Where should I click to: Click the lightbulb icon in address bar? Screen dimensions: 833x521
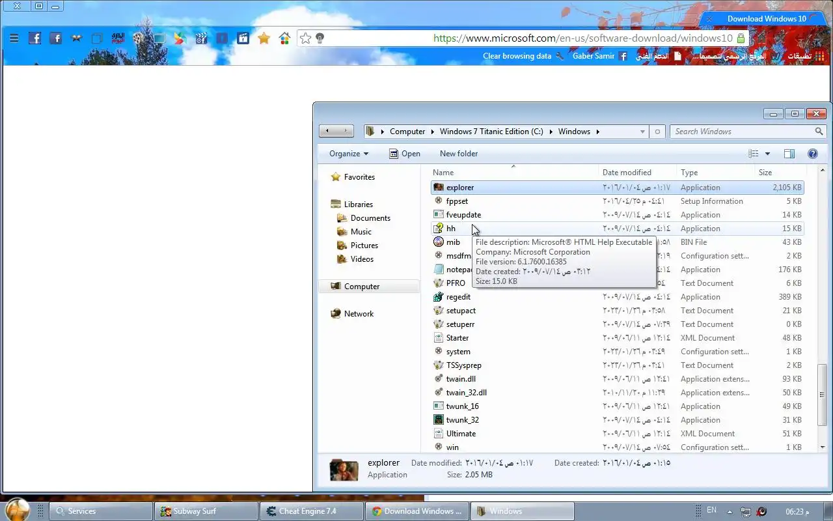click(x=320, y=38)
